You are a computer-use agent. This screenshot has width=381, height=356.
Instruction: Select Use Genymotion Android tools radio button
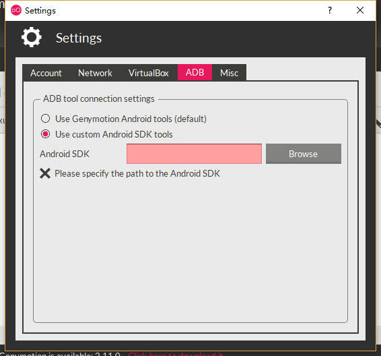(46, 119)
